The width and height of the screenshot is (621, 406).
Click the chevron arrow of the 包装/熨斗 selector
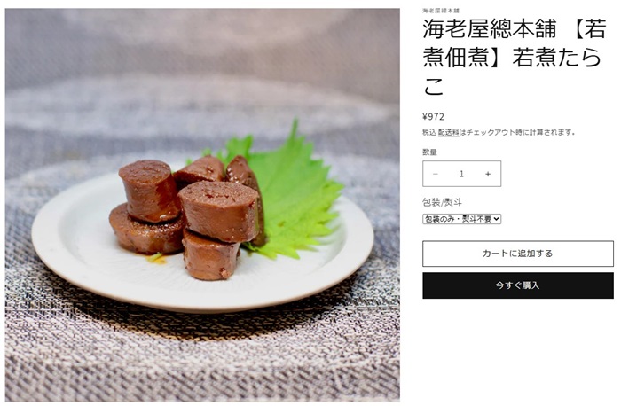coord(497,219)
